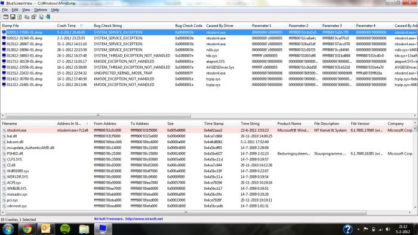Click the Save Selected Items floppy icon

coord(13,17)
